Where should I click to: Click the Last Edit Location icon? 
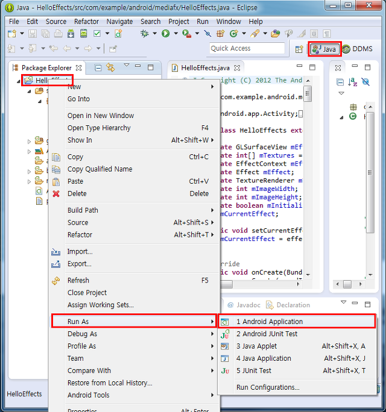click(x=54, y=48)
